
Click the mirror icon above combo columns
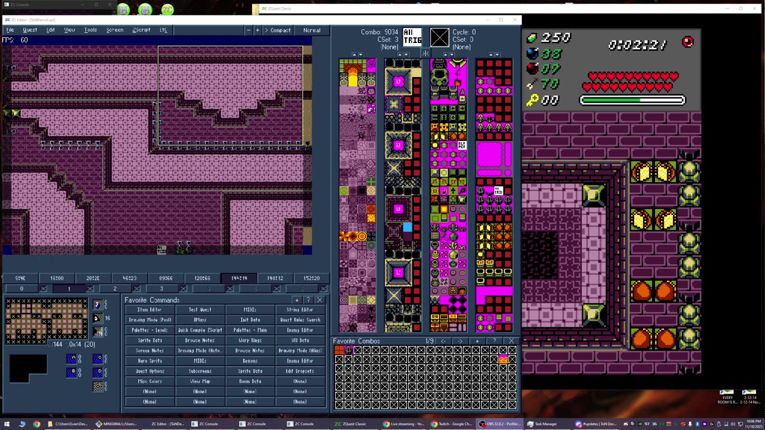click(426, 54)
